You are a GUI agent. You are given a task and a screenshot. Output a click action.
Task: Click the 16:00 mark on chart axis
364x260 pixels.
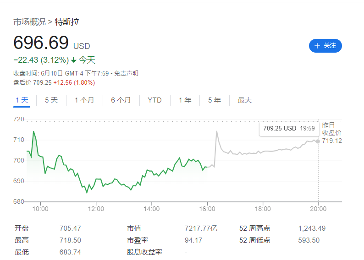point(207,209)
